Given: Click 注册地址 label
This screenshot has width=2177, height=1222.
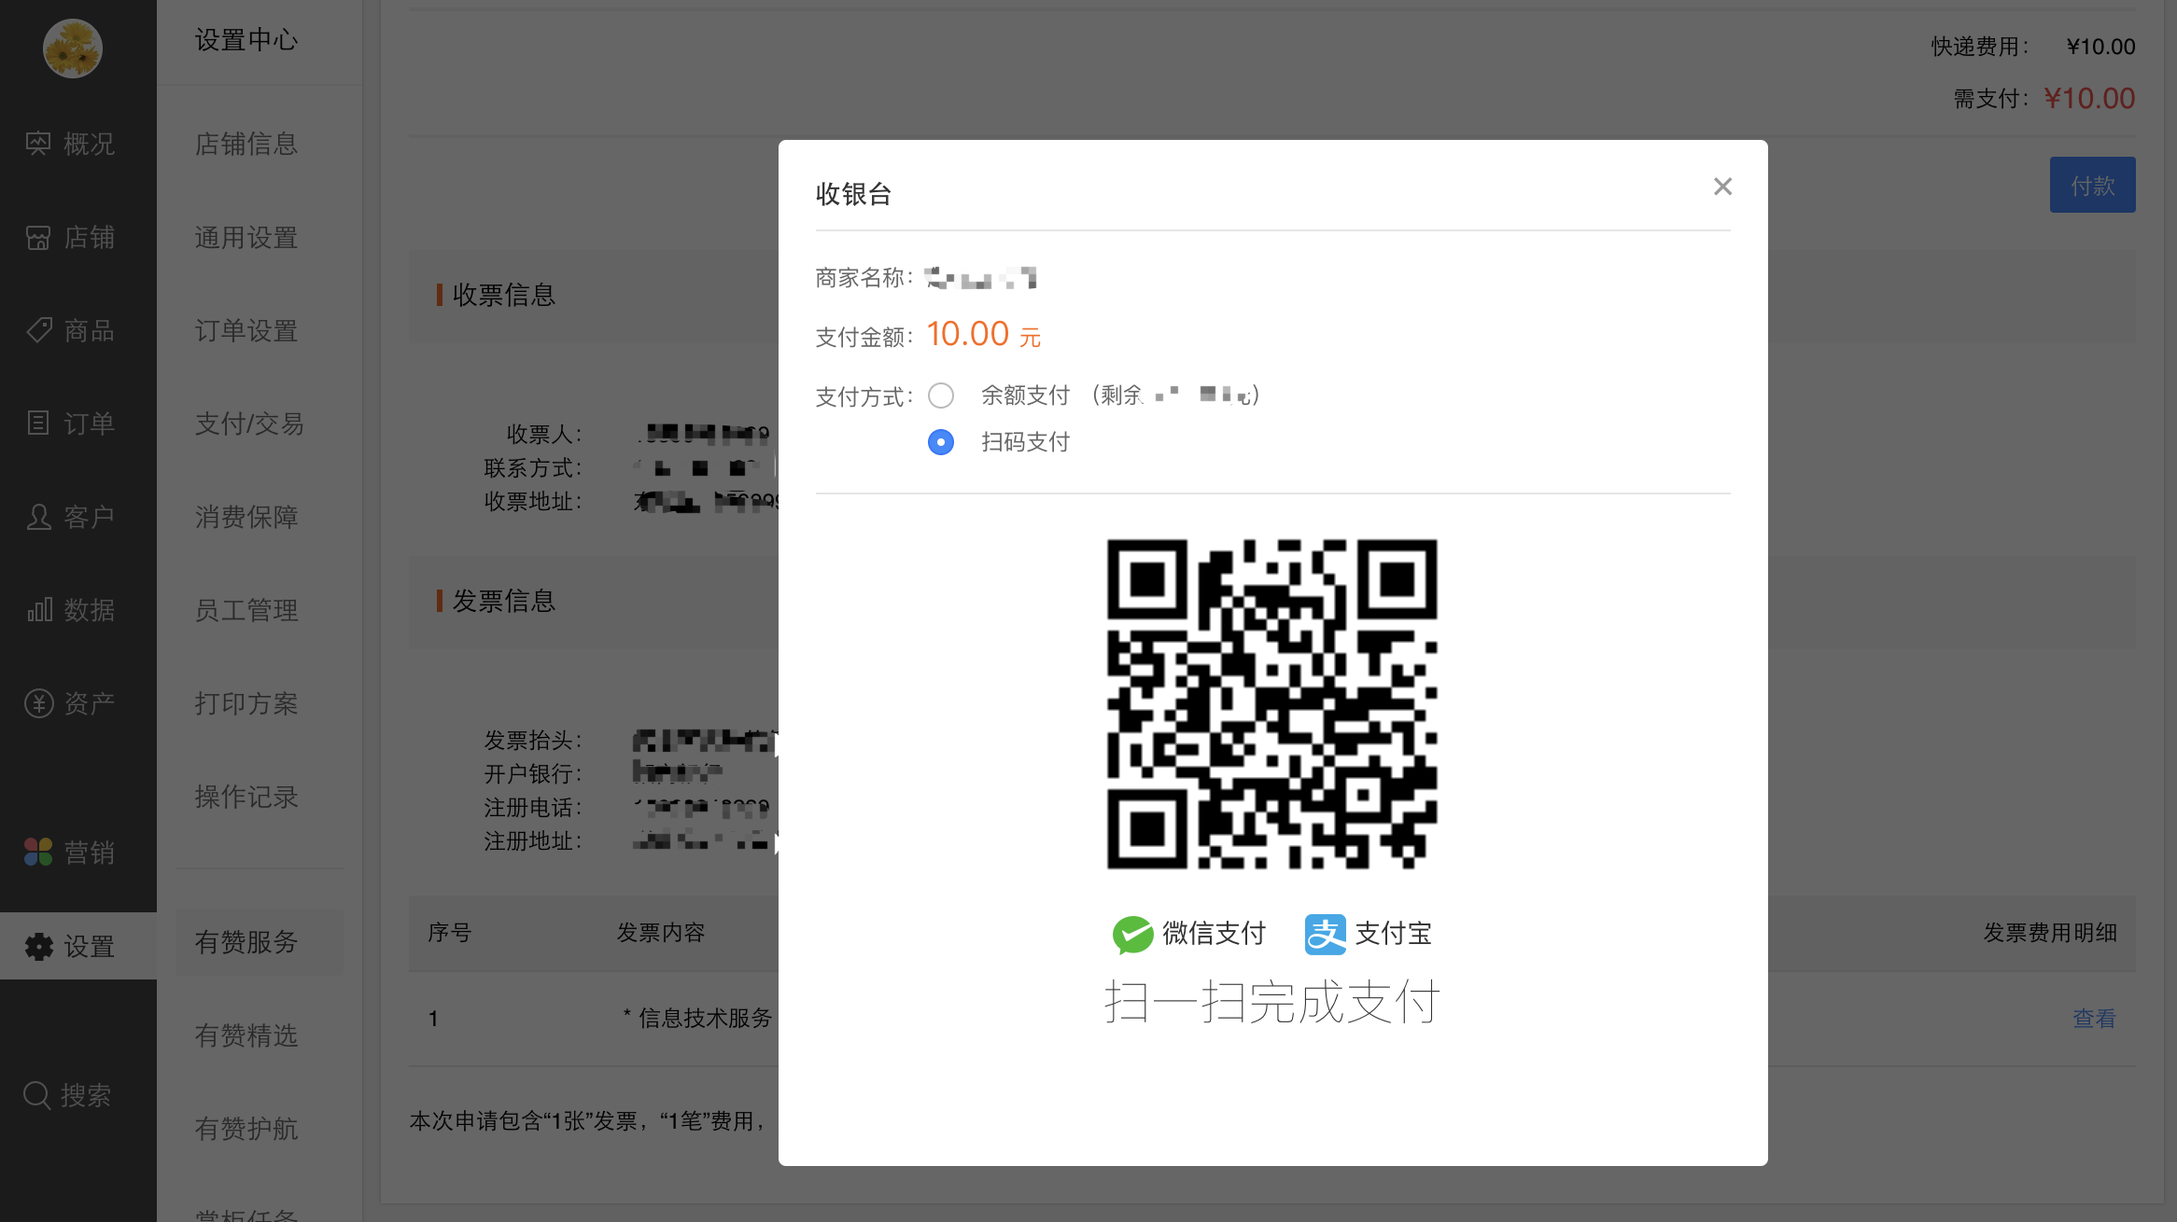Looking at the screenshot, I should pyautogui.click(x=533, y=841).
